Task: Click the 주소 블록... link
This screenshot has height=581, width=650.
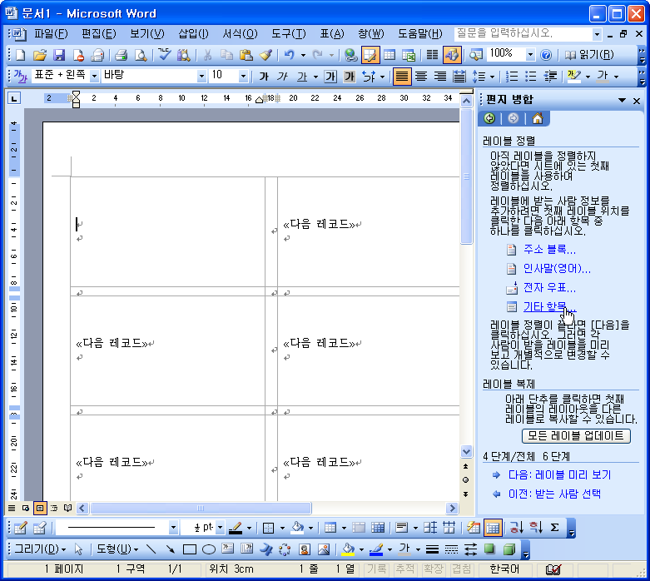Action: tap(549, 249)
